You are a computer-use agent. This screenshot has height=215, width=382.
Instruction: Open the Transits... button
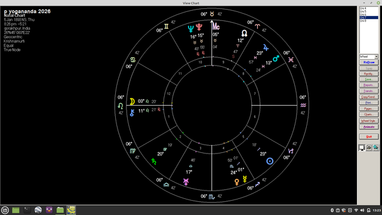click(x=369, y=91)
